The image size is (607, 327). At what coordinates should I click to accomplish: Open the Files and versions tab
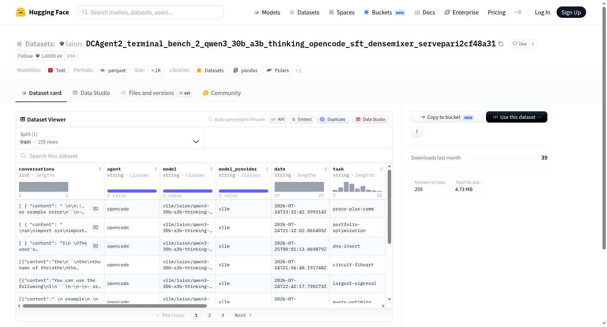click(156, 93)
